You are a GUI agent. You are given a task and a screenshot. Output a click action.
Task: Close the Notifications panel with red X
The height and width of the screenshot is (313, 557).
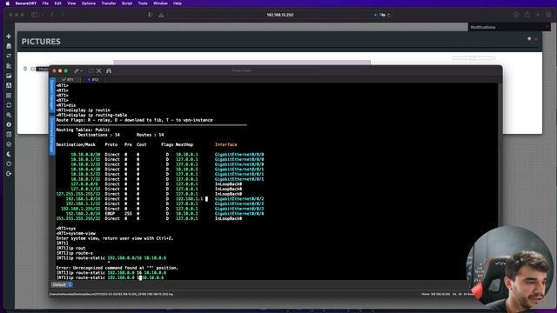click(547, 27)
